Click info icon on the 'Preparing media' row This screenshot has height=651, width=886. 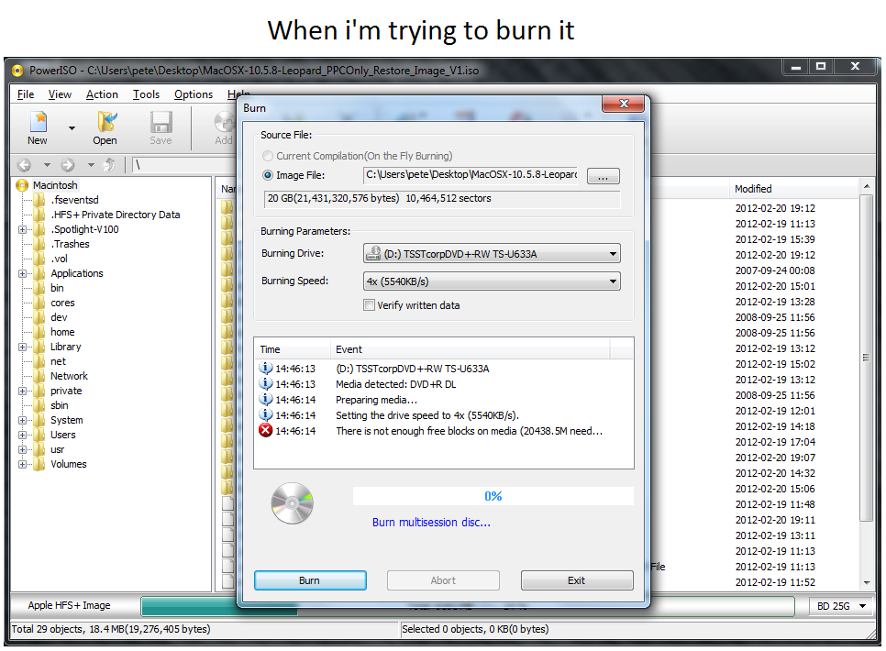266,400
